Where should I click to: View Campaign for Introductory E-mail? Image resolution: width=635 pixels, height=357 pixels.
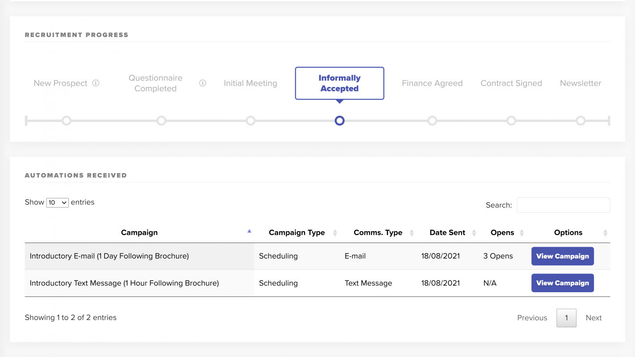562,256
